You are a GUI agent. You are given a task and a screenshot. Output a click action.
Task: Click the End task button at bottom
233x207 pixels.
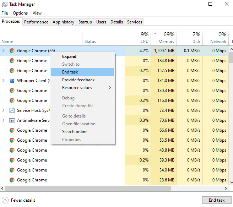(217, 200)
